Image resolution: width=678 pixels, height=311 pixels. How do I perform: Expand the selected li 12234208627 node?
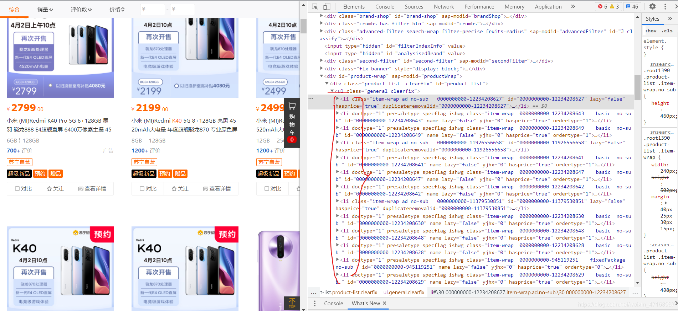(x=338, y=99)
